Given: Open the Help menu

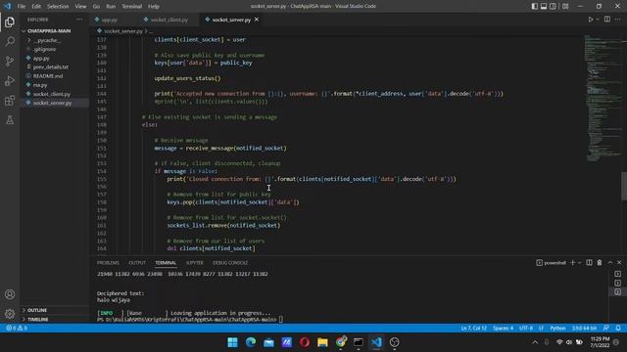Looking at the screenshot, I should click(x=154, y=7).
